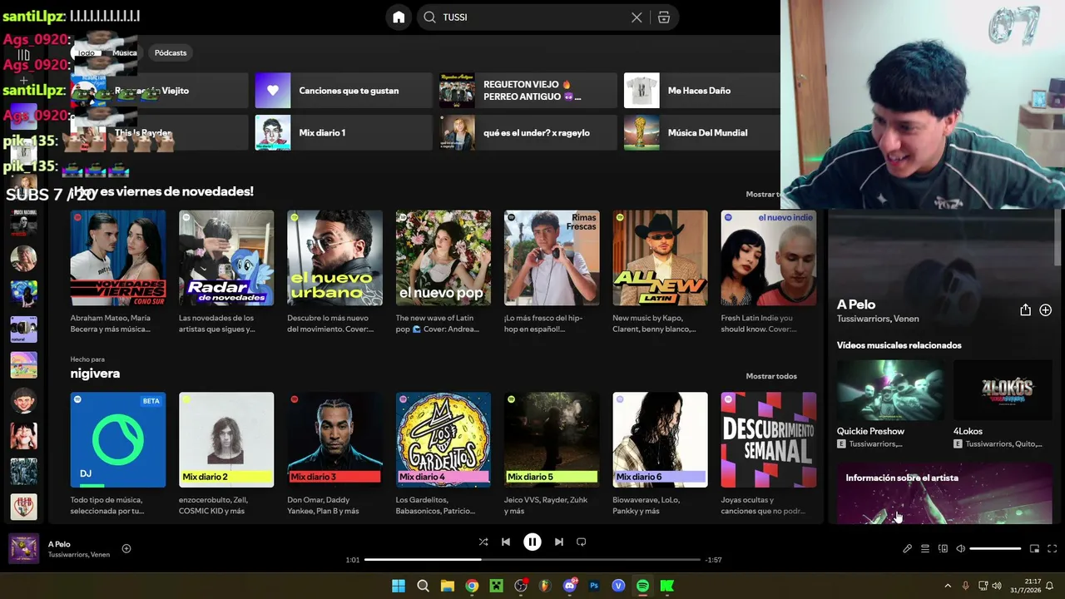The image size is (1065, 599).
Task: Adjust the Spotify volume slider
Action: [995, 549]
